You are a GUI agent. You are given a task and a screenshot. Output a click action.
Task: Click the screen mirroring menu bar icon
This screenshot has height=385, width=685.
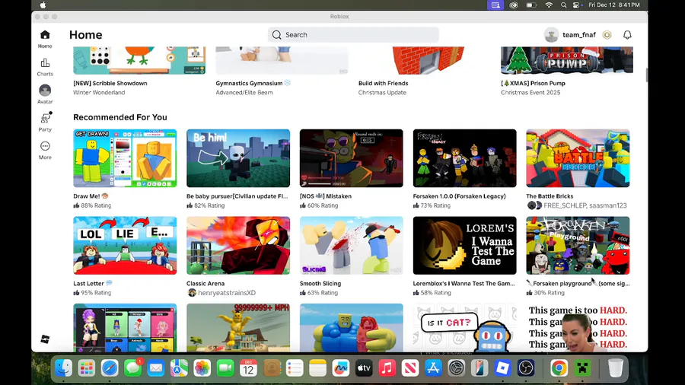tap(495, 5)
